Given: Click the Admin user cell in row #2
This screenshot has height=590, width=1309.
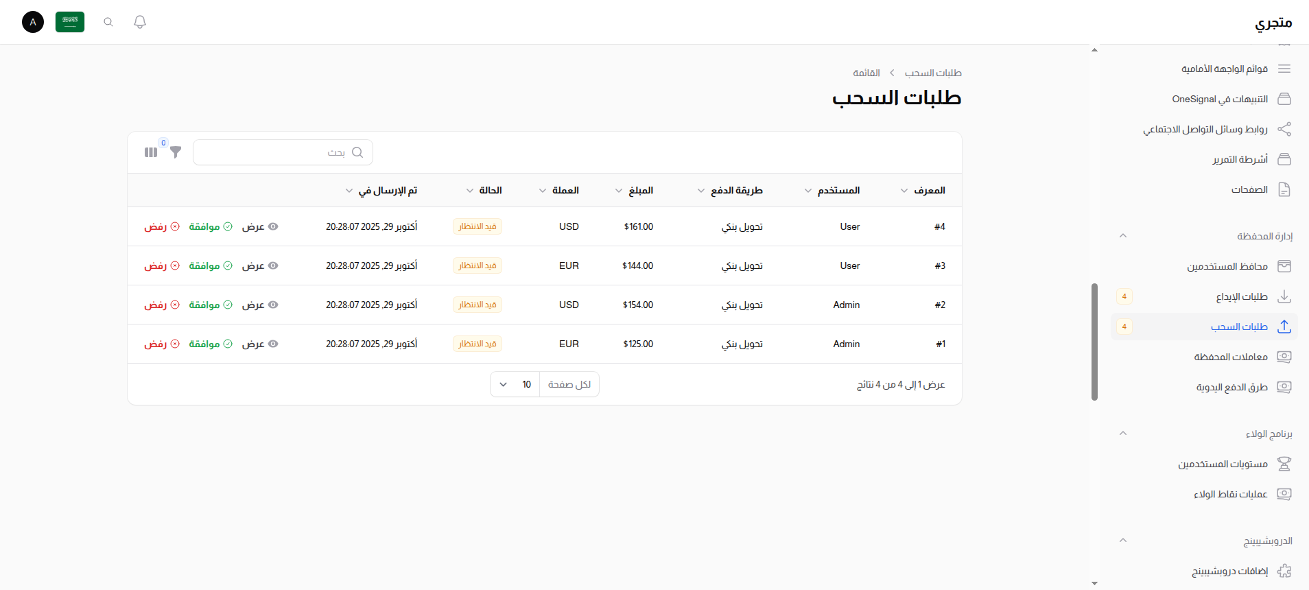Looking at the screenshot, I should (x=847, y=305).
